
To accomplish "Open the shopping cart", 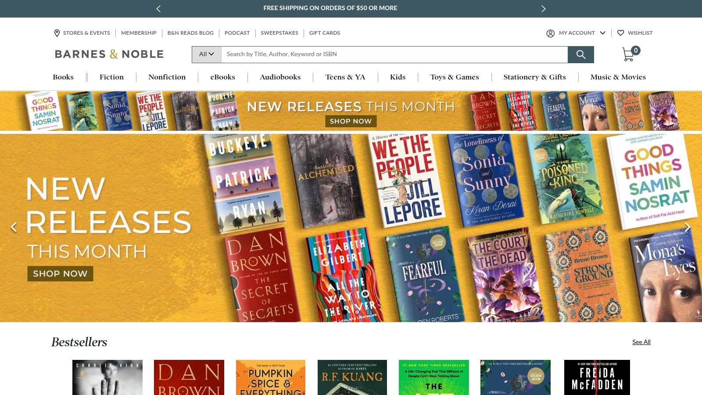I will pyautogui.click(x=627, y=53).
